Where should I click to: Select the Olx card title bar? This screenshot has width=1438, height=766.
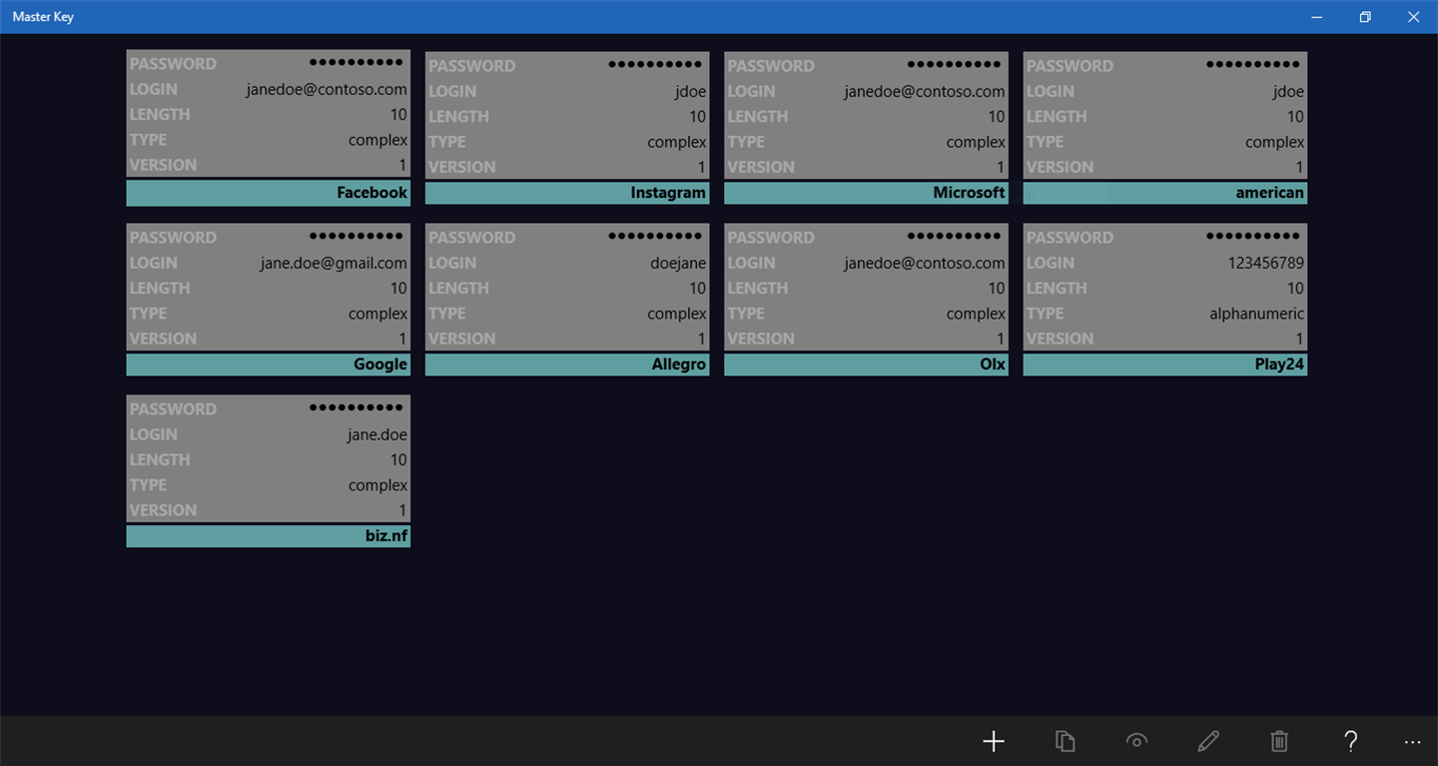pos(866,365)
